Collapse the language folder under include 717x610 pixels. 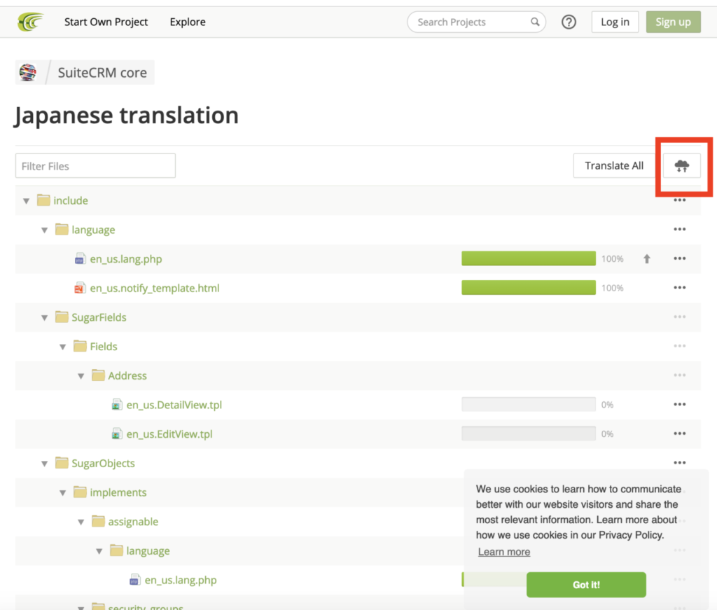[45, 230]
